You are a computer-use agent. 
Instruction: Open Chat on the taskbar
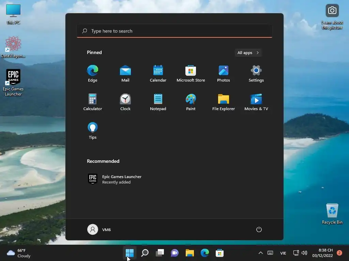pyautogui.click(x=174, y=253)
